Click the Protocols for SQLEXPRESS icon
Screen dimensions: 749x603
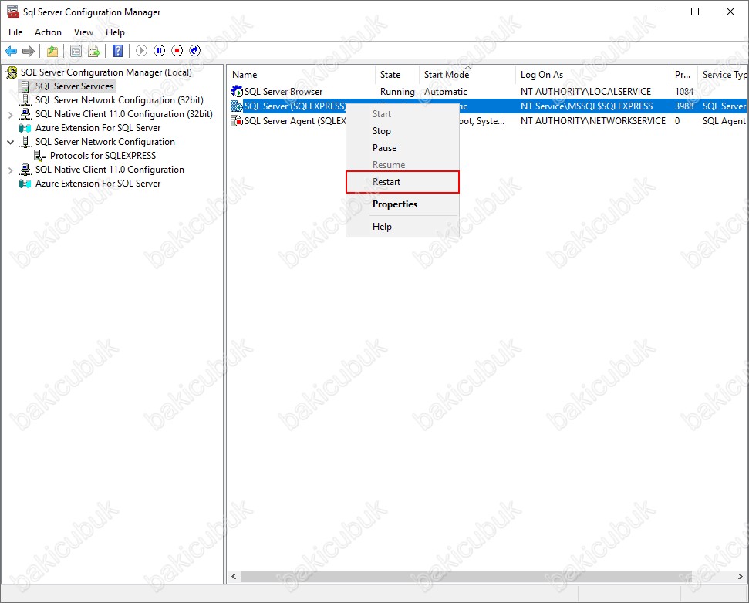click(40, 156)
